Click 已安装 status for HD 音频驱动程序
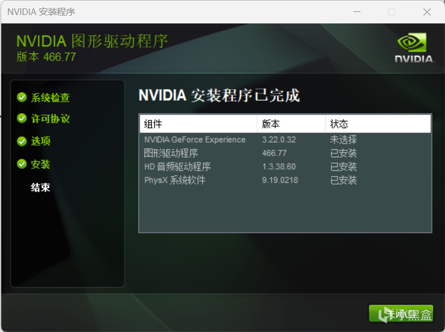This screenshot has height=332, width=445. click(344, 167)
